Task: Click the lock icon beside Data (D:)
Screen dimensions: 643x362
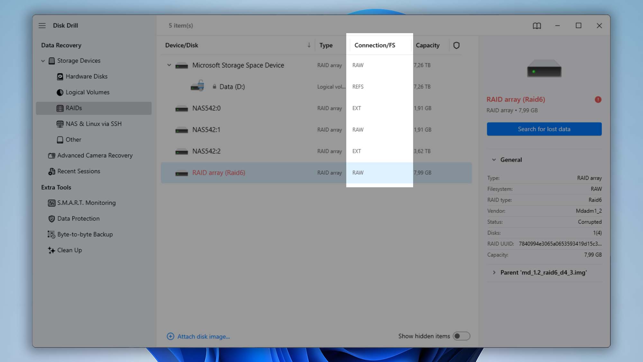Action: (214, 87)
